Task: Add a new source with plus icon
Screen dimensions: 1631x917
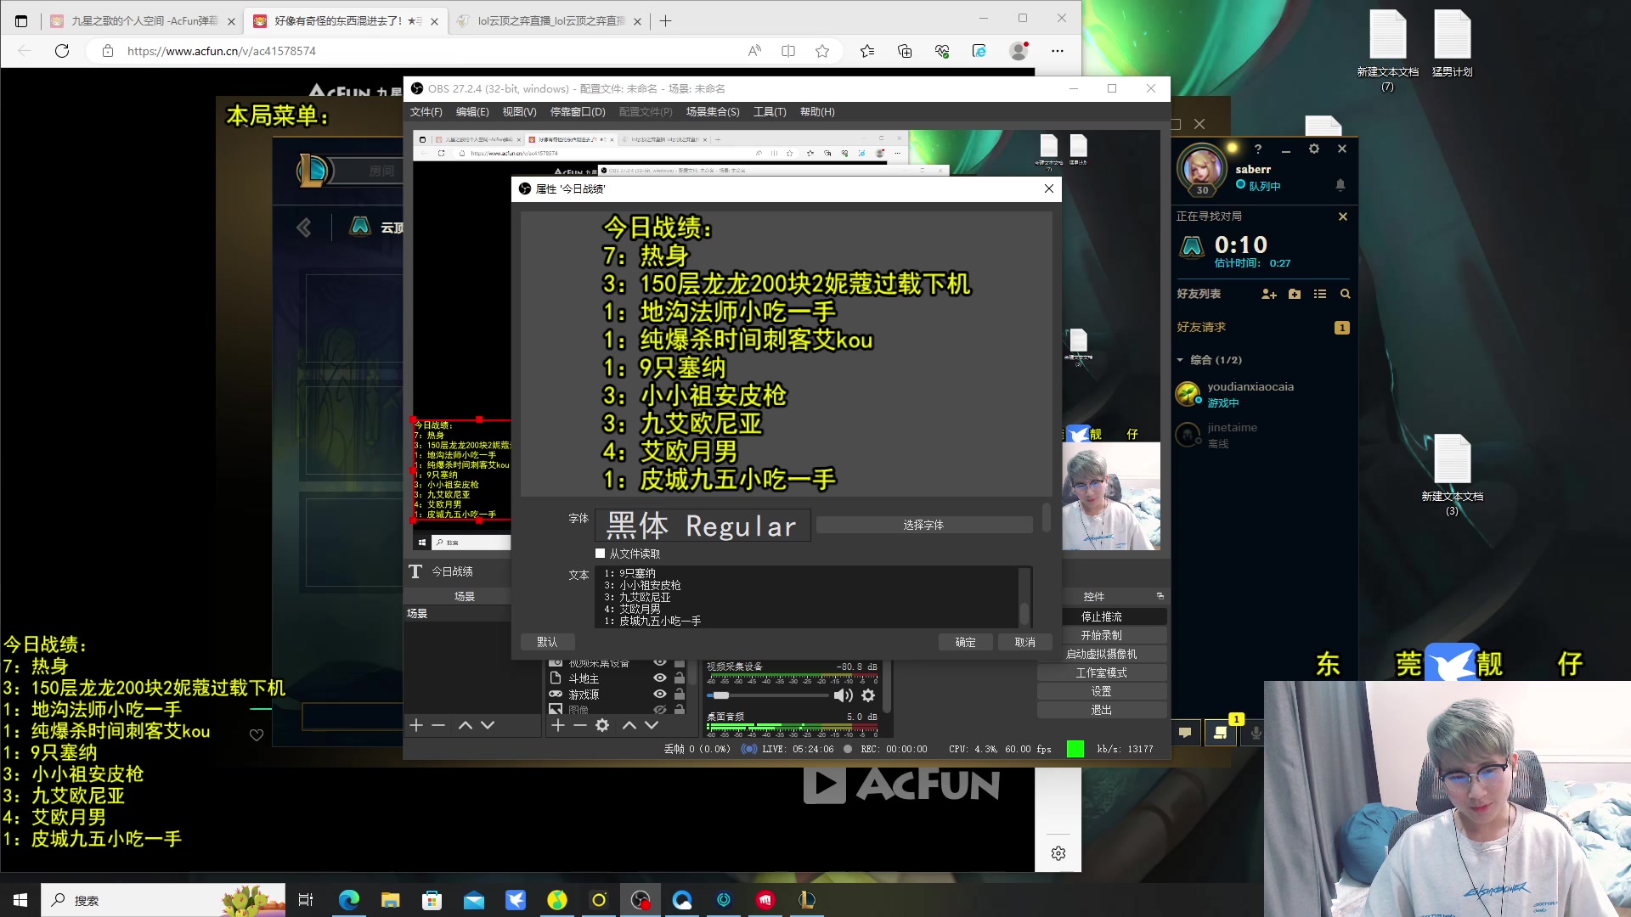Action: [557, 725]
